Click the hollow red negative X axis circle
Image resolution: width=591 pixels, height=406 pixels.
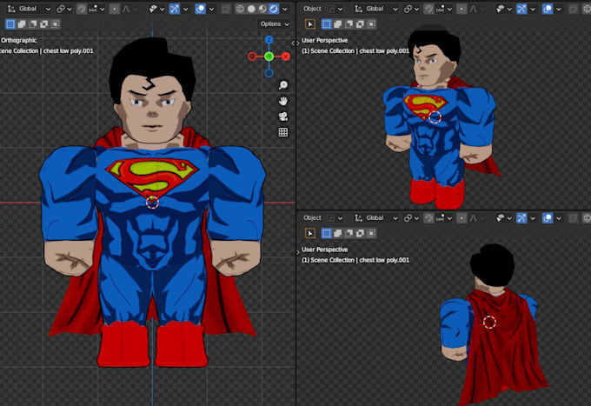tap(252, 57)
